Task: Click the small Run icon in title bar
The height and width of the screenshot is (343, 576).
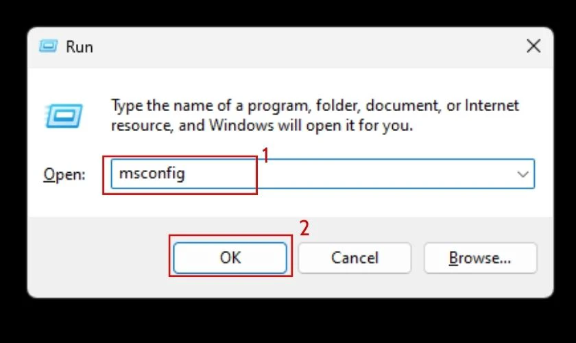Action: click(49, 47)
